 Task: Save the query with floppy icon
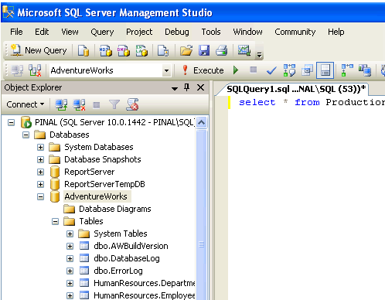[x=204, y=50]
